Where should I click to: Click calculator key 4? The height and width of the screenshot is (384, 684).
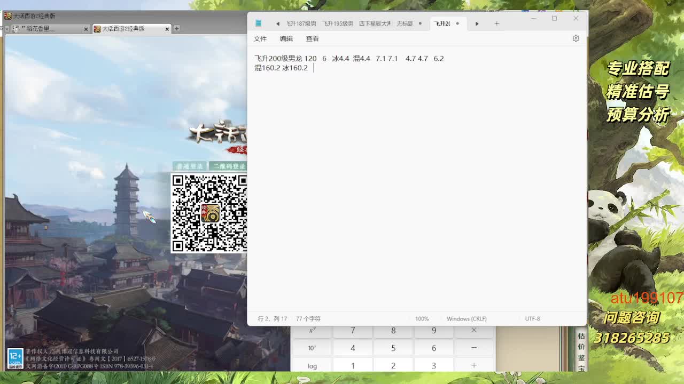point(353,348)
